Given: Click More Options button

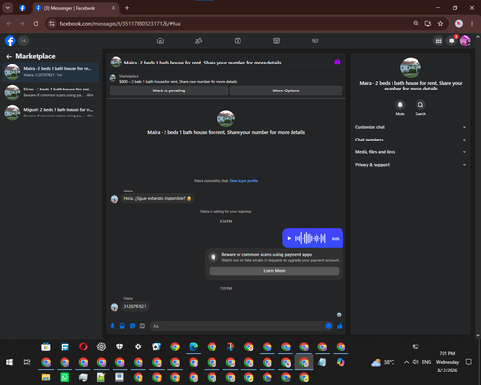Looking at the screenshot, I should (286, 90).
